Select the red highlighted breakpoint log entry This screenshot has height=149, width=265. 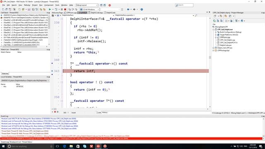point(131,139)
